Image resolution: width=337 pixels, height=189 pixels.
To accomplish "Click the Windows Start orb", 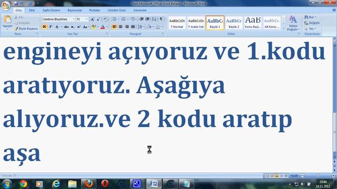I will point(7,184).
